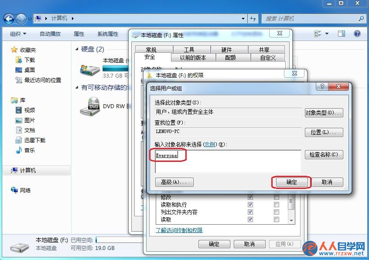Toggle the allow checkbox for 修改
369x260 pixels.
pos(250,197)
